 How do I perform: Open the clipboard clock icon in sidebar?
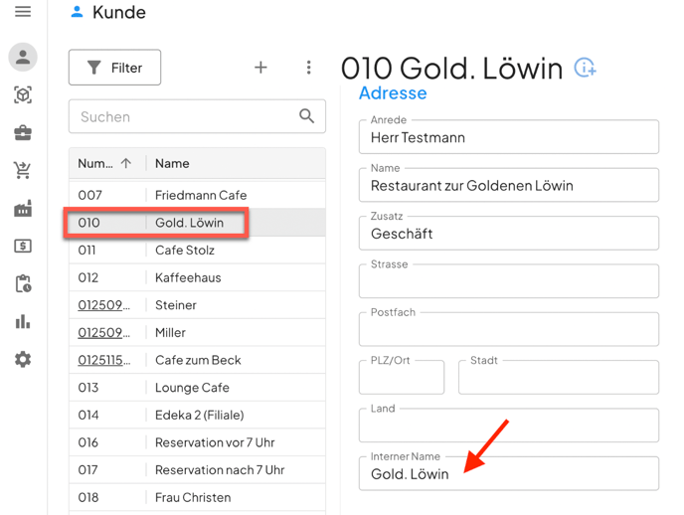click(x=23, y=283)
